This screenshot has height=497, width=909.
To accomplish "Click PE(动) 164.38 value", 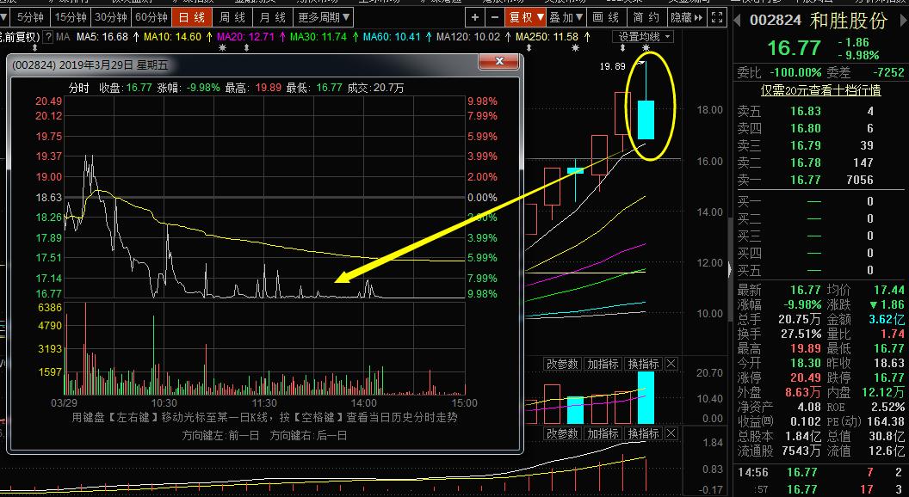I will (x=886, y=421).
